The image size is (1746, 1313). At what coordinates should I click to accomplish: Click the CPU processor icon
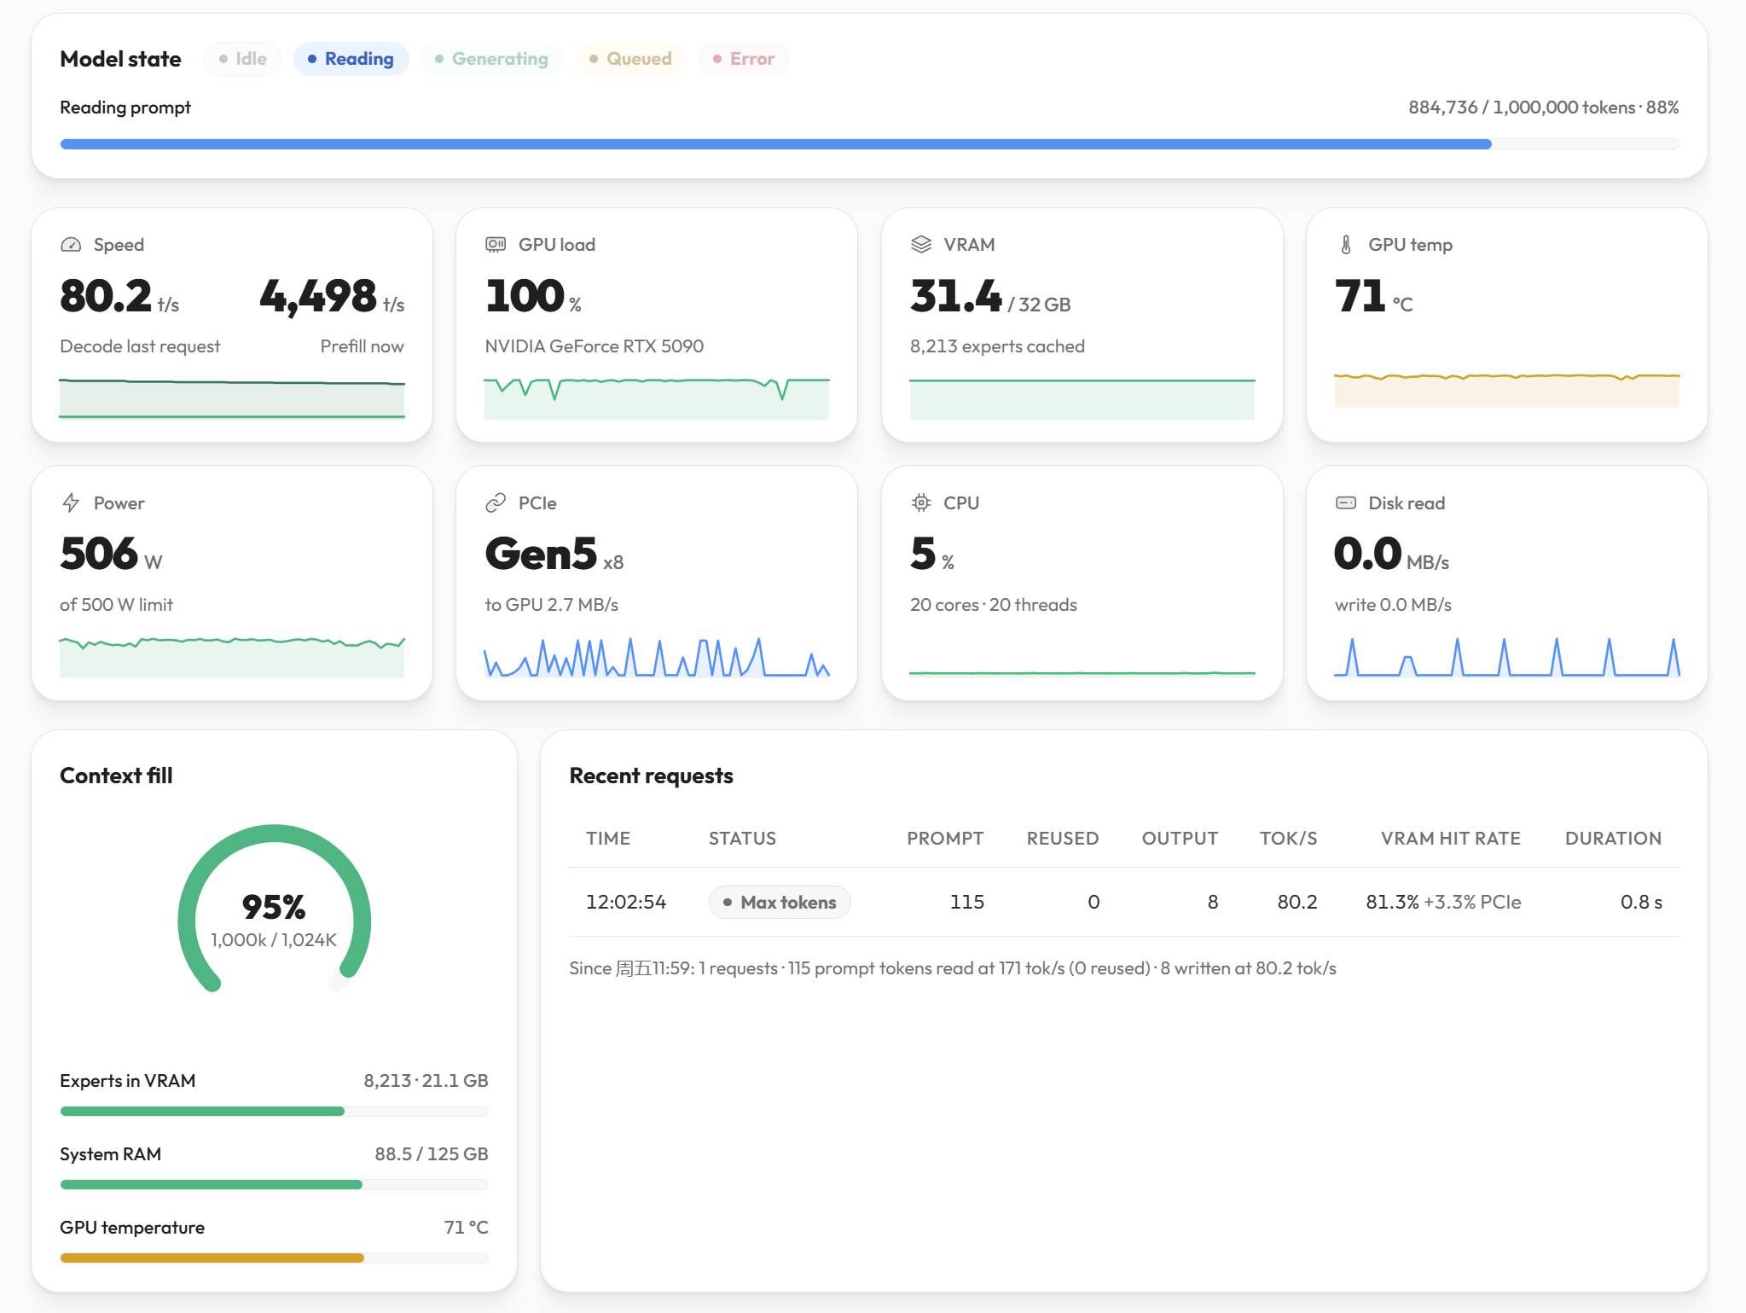921,503
